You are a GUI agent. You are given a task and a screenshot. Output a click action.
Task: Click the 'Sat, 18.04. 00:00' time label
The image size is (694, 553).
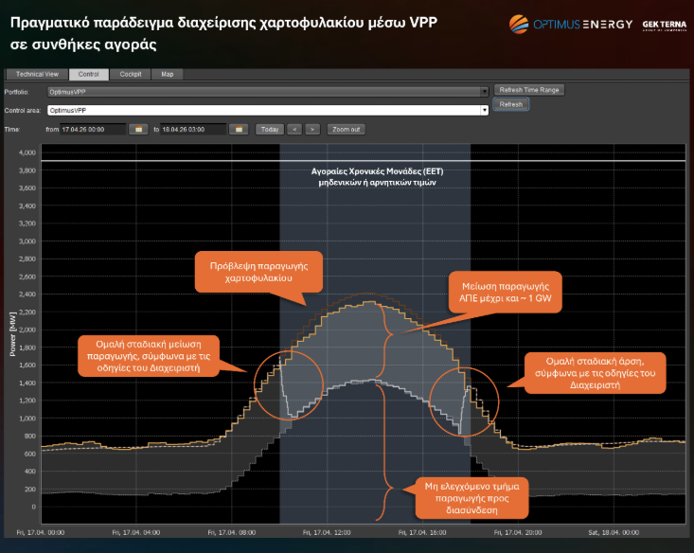tap(614, 532)
